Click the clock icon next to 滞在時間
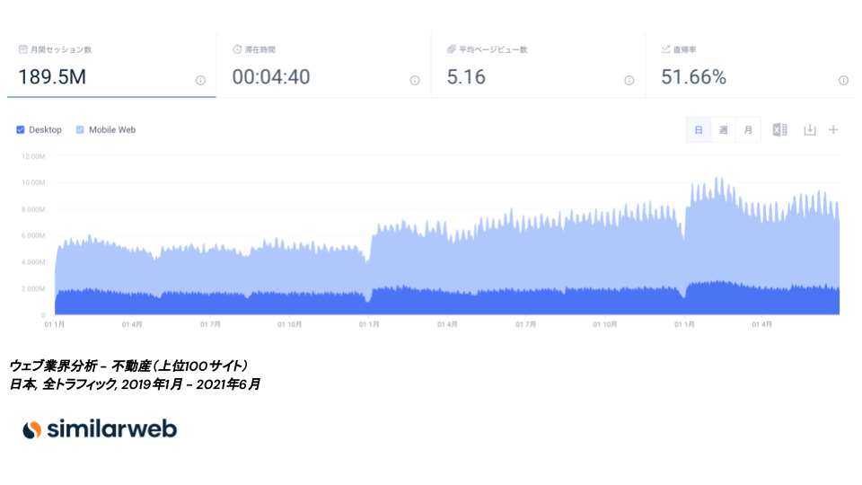862x485 pixels. point(237,49)
